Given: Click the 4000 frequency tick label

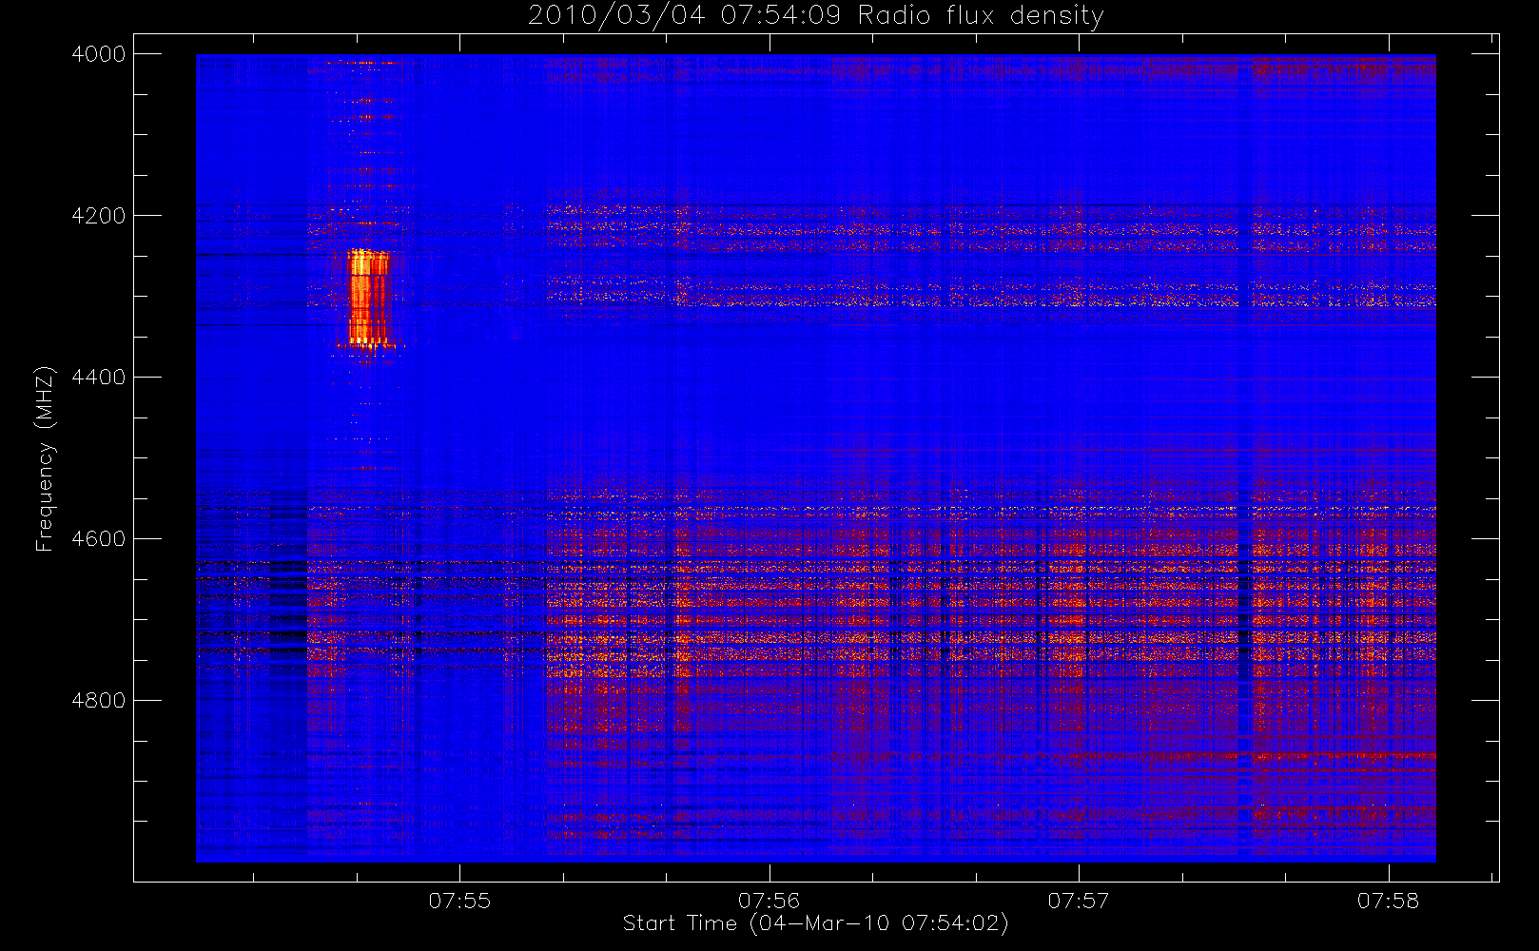Looking at the screenshot, I should tap(99, 54).
